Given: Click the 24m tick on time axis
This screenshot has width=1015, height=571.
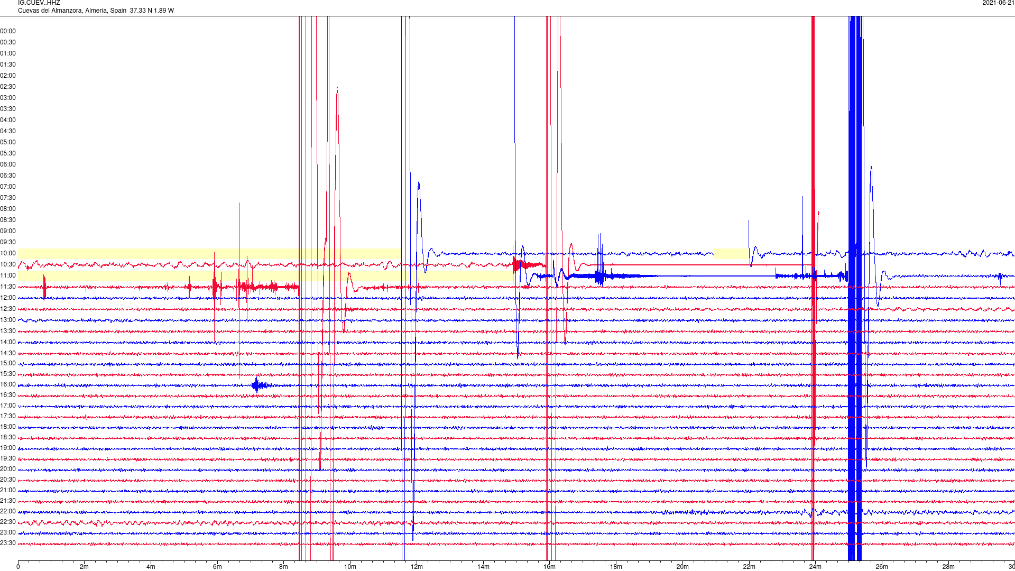Looking at the screenshot, I should point(816,567).
